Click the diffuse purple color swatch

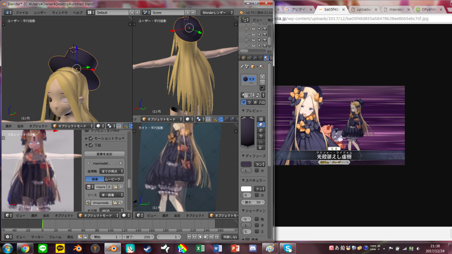tap(246, 164)
